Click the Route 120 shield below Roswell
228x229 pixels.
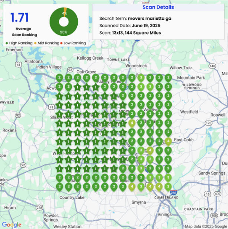(208, 123)
